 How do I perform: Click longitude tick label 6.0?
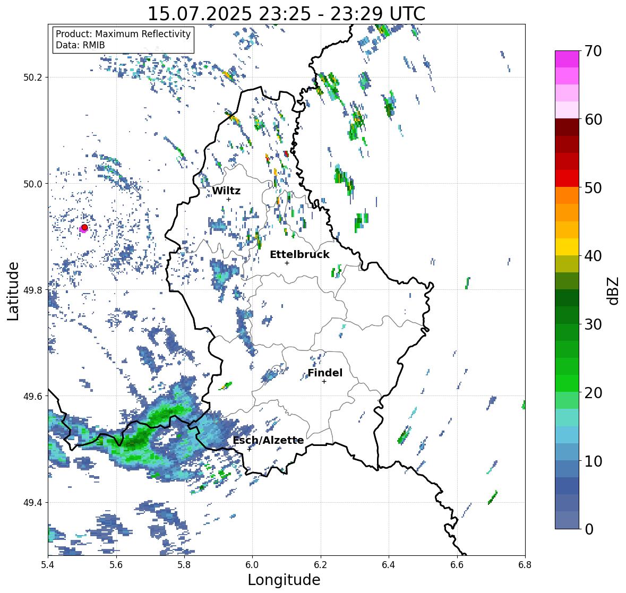tap(252, 565)
